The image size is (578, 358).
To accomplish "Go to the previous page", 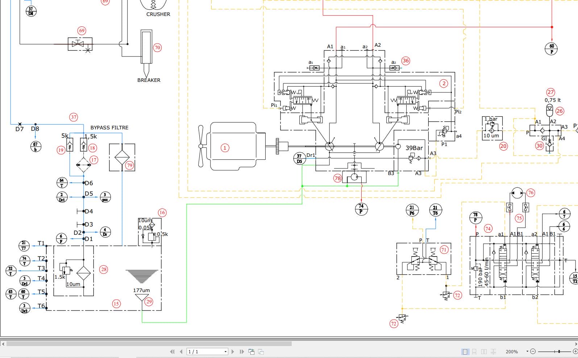I will [x=181, y=351].
